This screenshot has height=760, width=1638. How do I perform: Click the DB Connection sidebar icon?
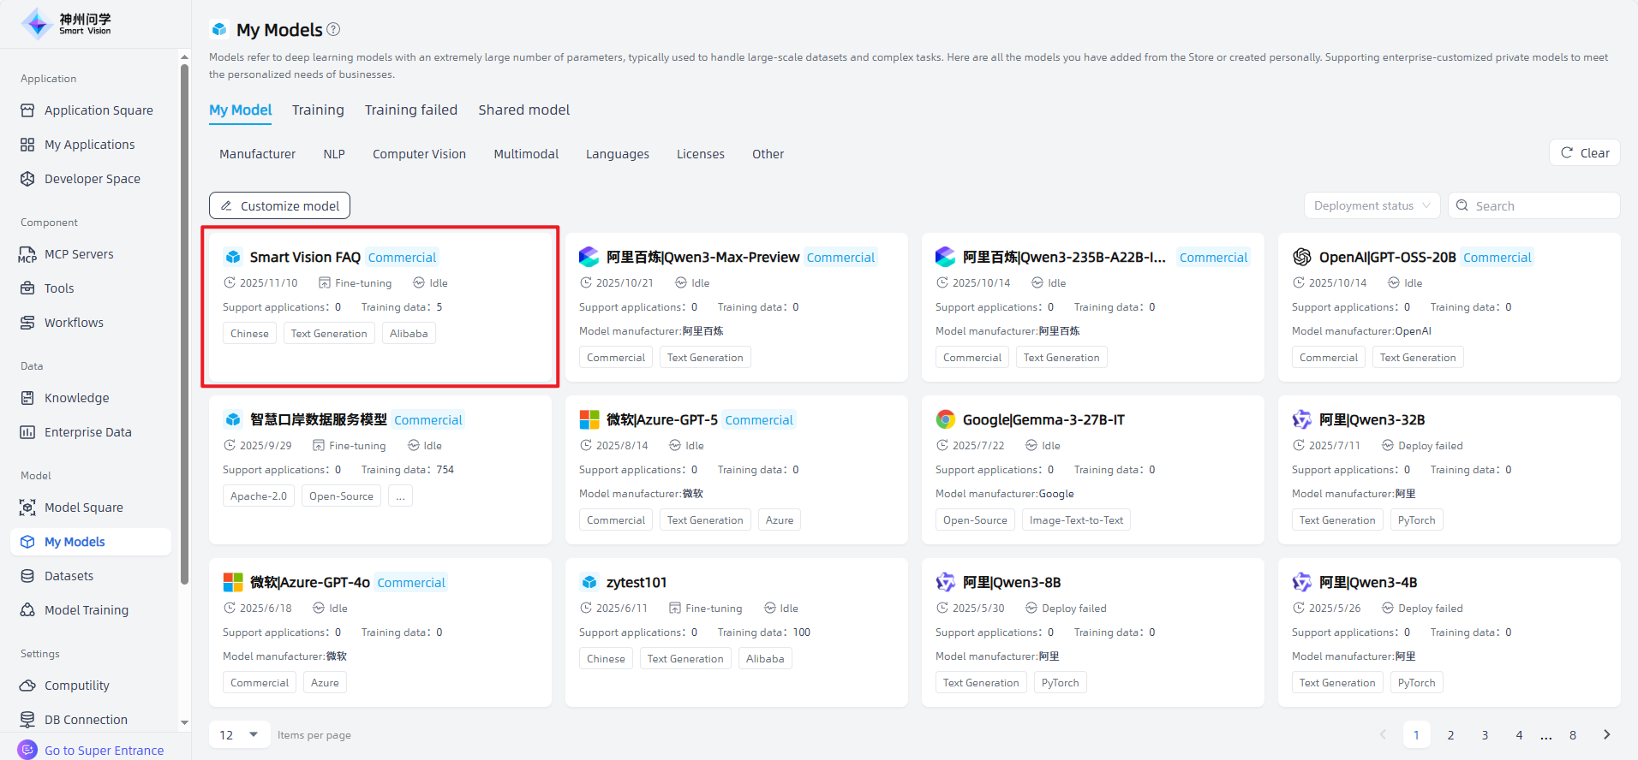[x=27, y=720]
